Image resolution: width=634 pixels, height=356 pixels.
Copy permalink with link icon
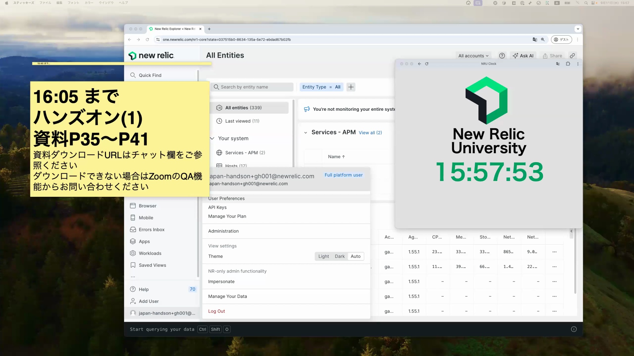[572, 56]
